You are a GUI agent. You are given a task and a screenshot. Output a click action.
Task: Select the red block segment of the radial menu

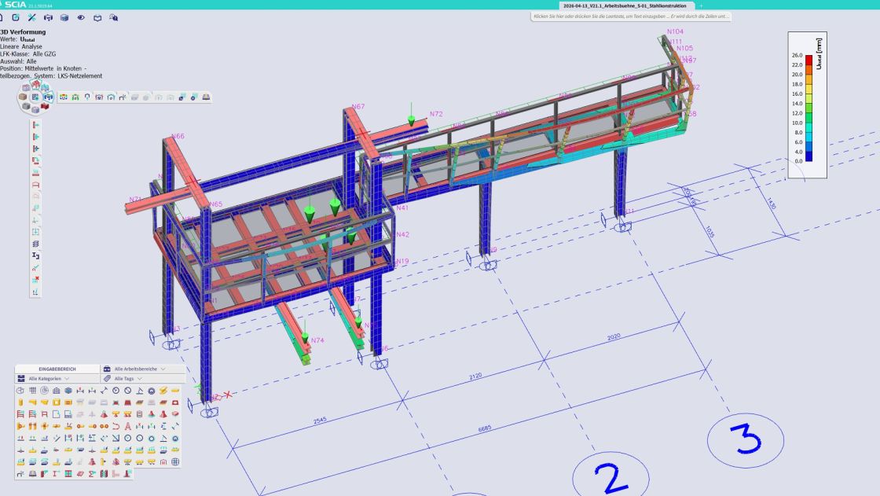pyautogui.click(x=45, y=106)
